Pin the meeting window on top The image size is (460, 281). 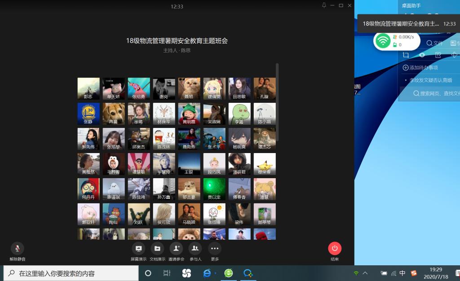(324, 5)
